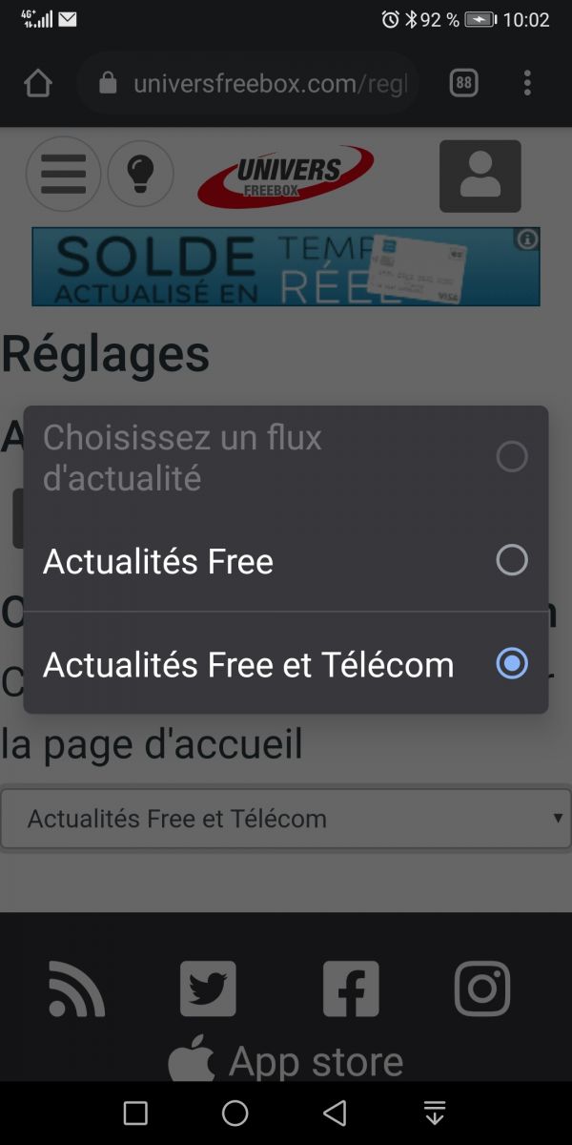Viewport: 572px width, 1145px height.
Task: Tap the light bulb icon
Action: pos(140,175)
